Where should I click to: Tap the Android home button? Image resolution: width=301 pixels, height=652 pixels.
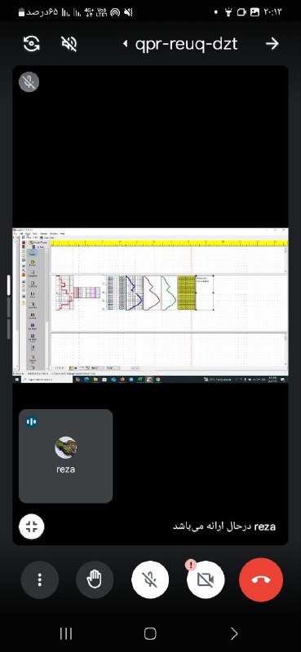click(x=150, y=633)
